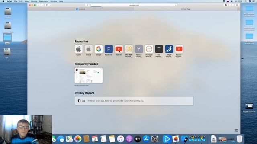Open App Store from the Dock
The height and width of the screenshot is (144, 257).
(x=146, y=139)
